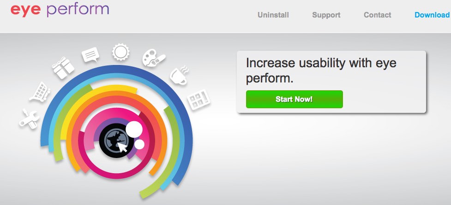Click the paint palette icon
The height and width of the screenshot is (205, 451).
[x=153, y=59]
